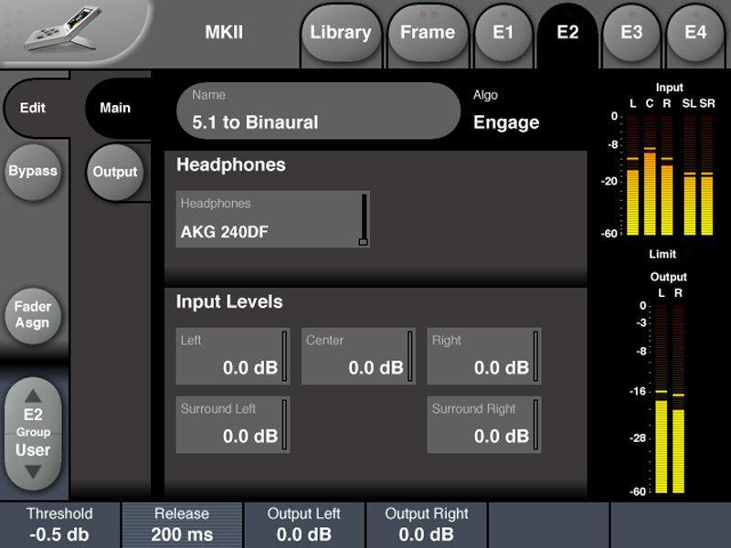This screenshot has height=548, width=731.
Task: Select next group with E2 down arrow
Action: click(x=33, y=471)
